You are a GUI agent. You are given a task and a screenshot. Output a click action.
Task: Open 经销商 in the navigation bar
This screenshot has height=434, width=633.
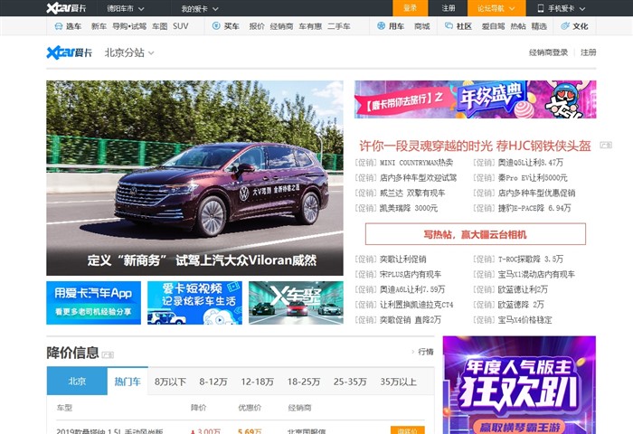point(281,26)
